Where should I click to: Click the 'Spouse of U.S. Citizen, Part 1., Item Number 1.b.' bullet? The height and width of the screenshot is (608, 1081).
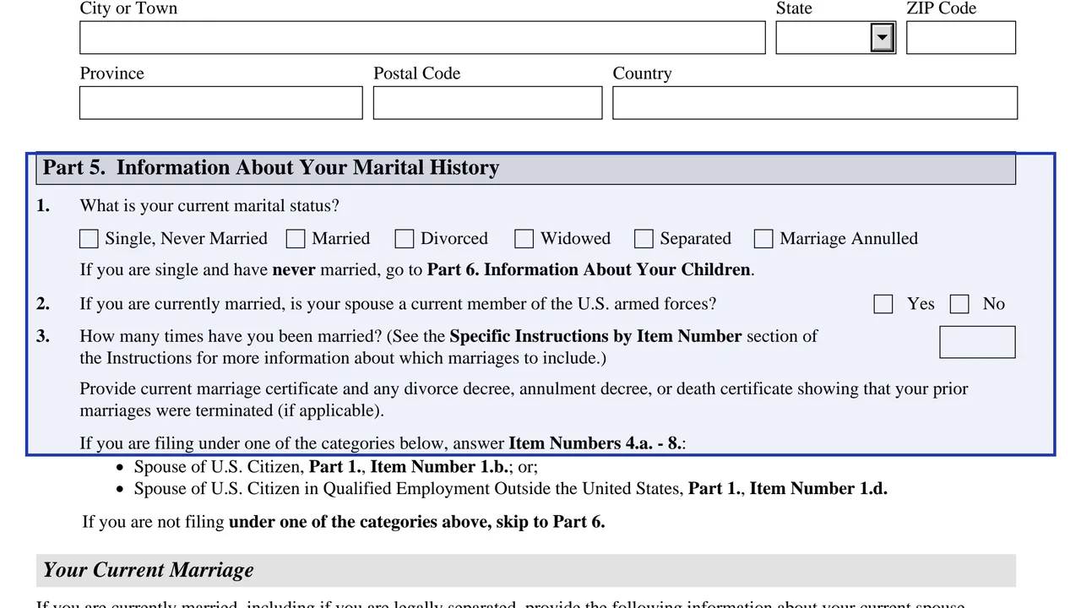click(335, 467)
